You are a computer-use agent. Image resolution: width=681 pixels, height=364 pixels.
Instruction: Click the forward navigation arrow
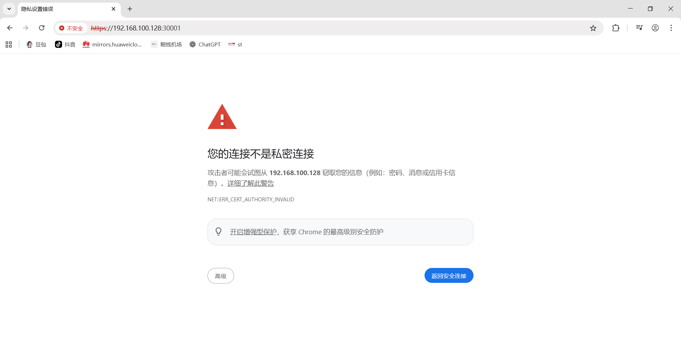coord(25,28)
